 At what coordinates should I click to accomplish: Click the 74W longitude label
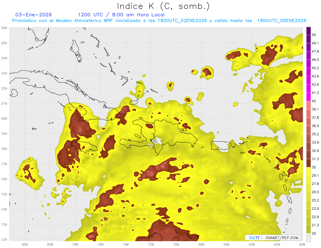(x=126, y=244)
